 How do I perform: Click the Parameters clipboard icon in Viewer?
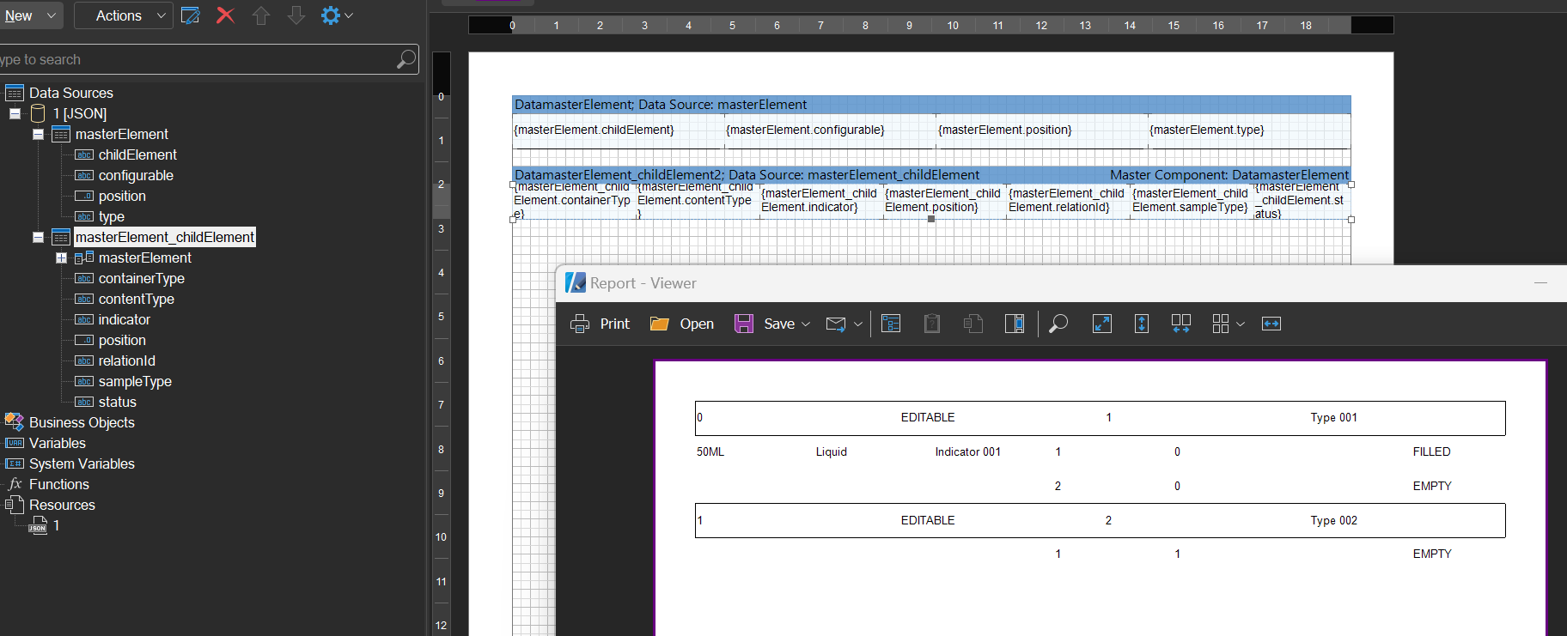click(932, 324)
